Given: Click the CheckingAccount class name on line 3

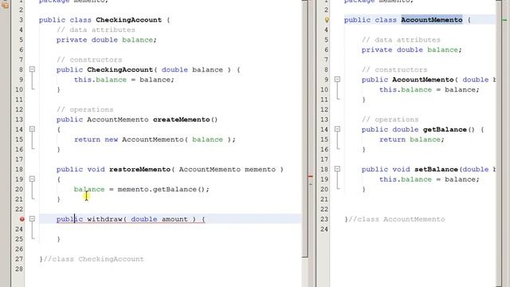Looking at the screenshot, I should (129, 20).
